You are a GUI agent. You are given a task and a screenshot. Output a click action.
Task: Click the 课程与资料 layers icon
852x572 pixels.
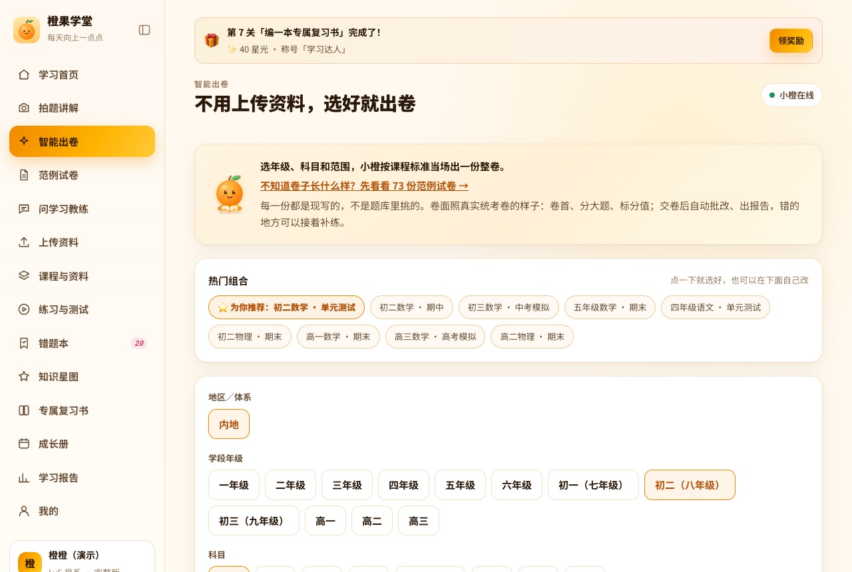click(x=24, y=275)
